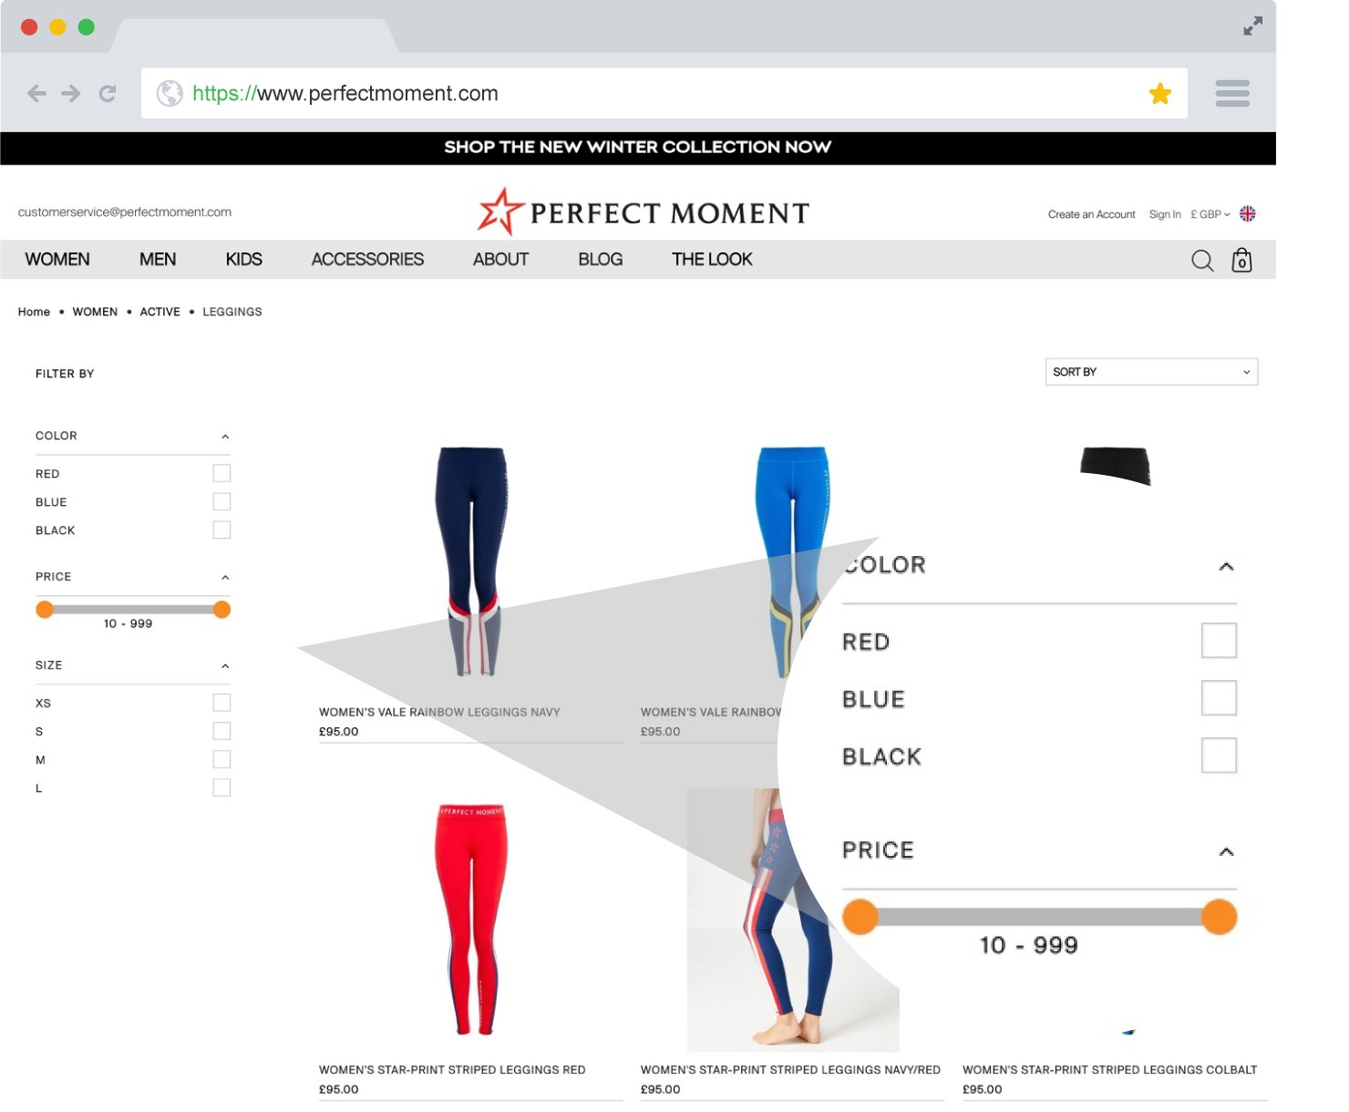
Task: Click the sidebar price slider maximum handle
Action: coord(221,610)
